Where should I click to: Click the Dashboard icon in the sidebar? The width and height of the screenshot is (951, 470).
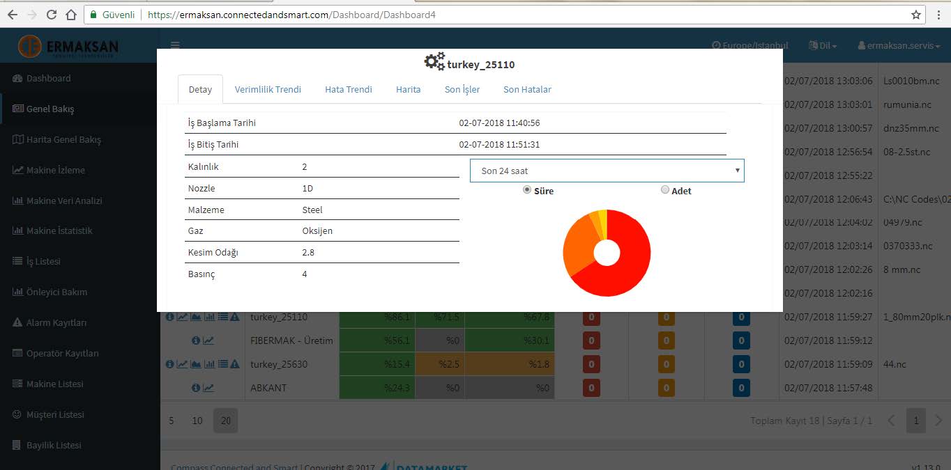(x=18, y=79)
